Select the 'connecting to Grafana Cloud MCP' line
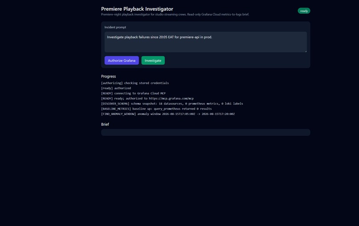This screenshot has width=359, height=226. (x=133, y=93)
